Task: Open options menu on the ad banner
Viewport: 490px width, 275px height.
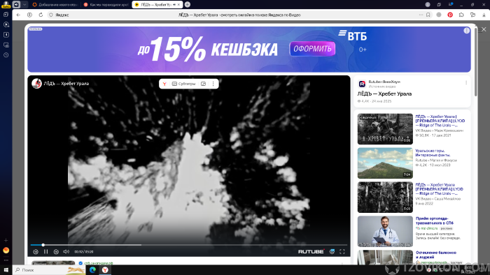Action: tap(467, 31)
